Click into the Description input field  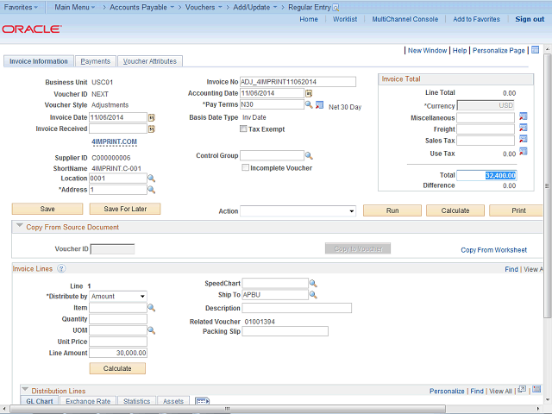click(x=297, y=308)
